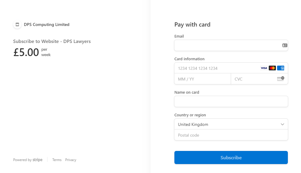Click the Powered by Stripe link

coord(28,160)
